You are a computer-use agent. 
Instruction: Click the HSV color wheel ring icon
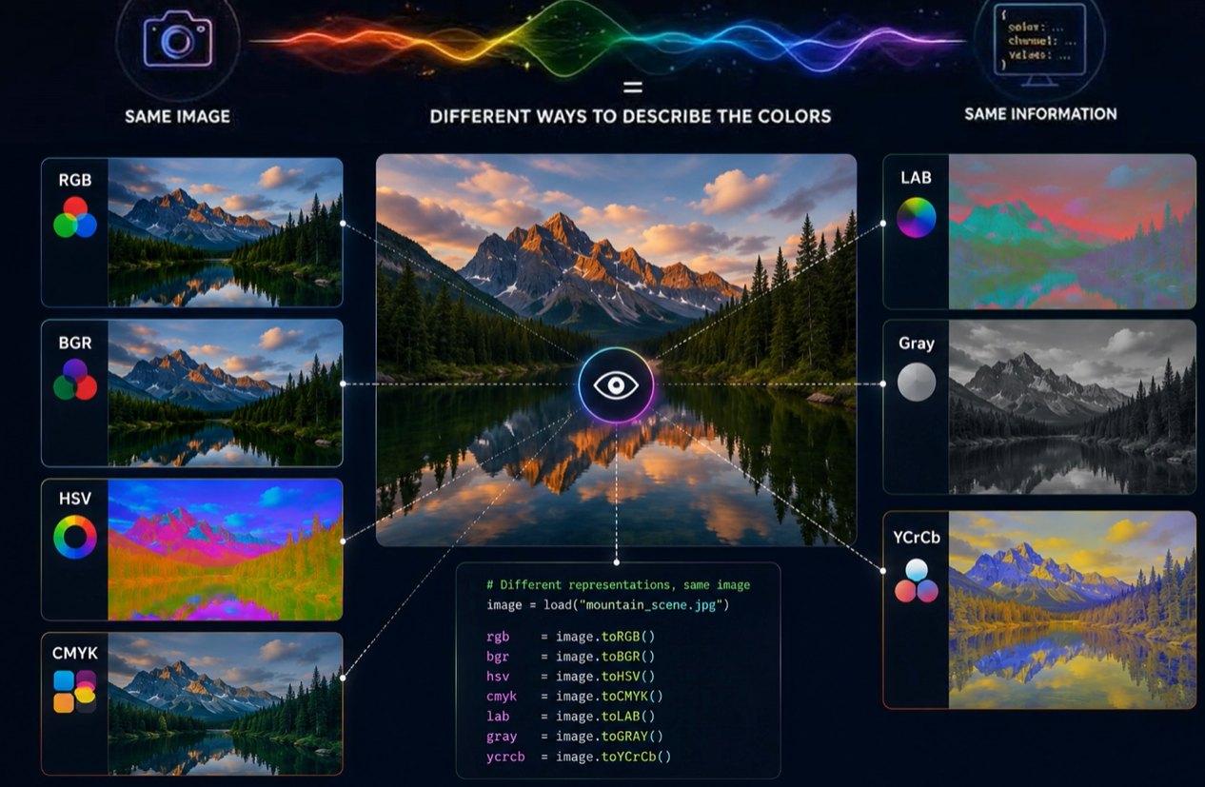(x=75, y=537)
